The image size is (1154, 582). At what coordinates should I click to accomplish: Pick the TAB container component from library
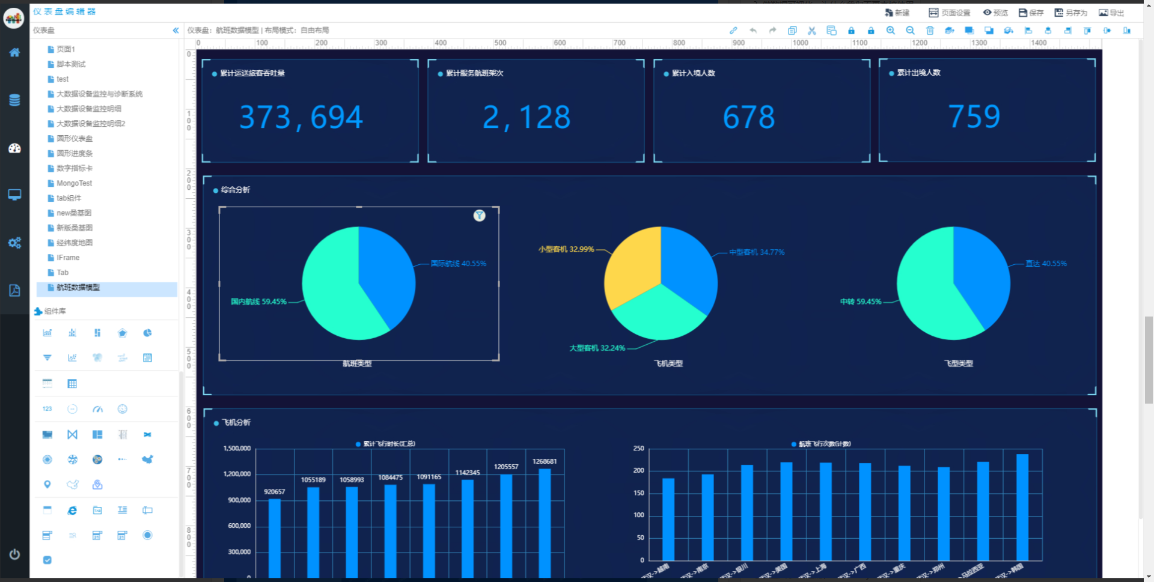97,511
